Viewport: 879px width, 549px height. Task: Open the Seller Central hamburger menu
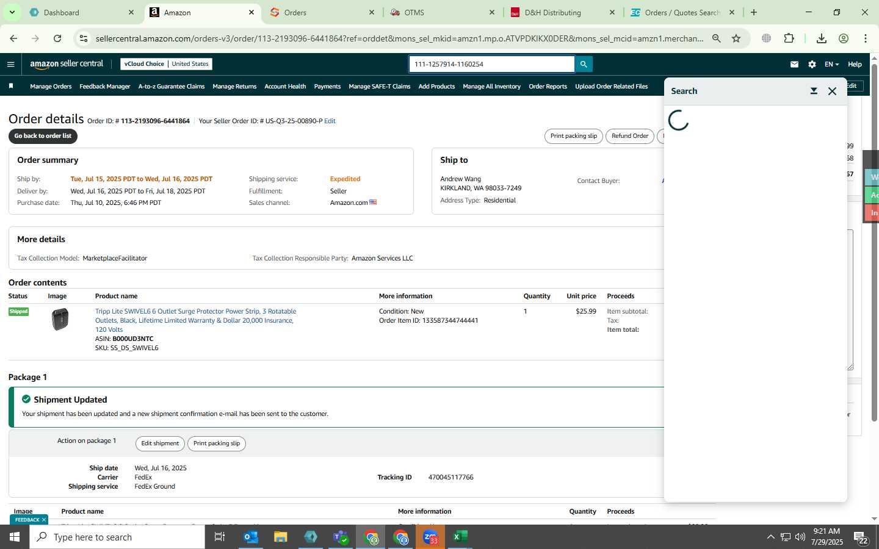pos(10,64)
